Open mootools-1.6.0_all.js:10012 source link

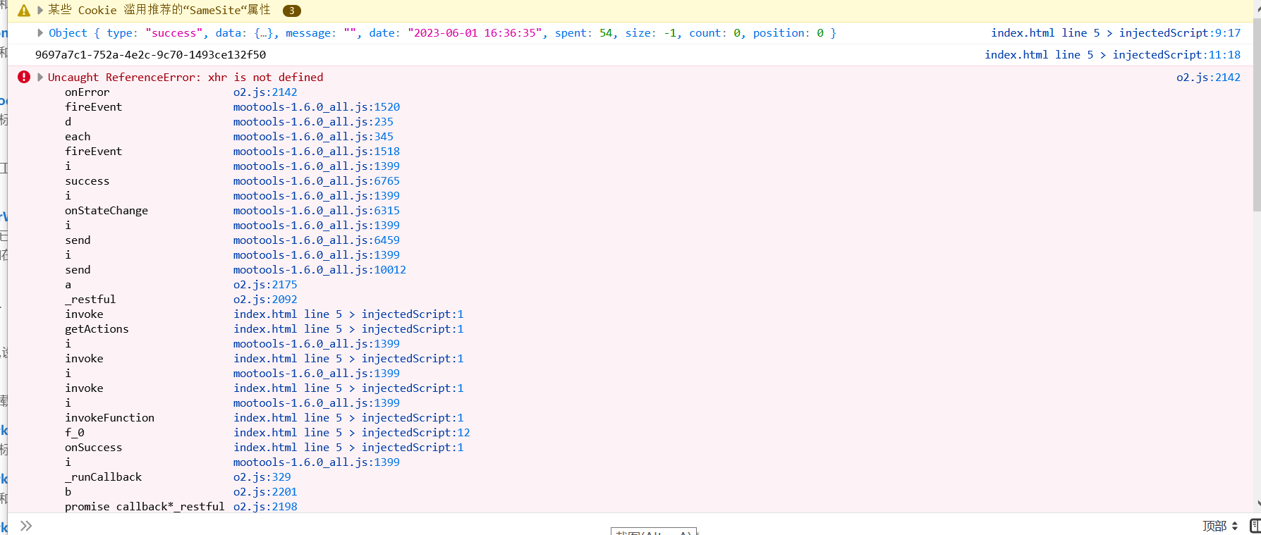pos(319,270)
